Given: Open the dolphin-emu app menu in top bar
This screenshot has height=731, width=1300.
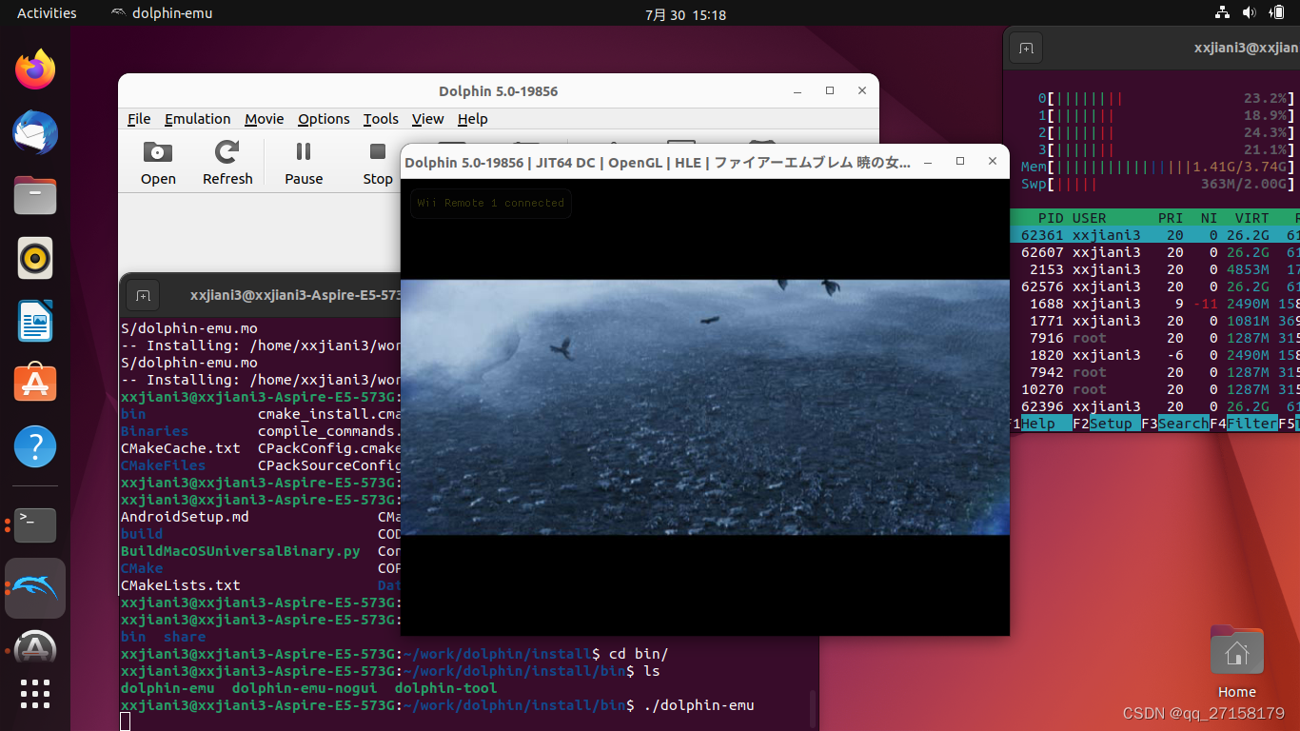Looking at the screenshot, I should (162, 13).
